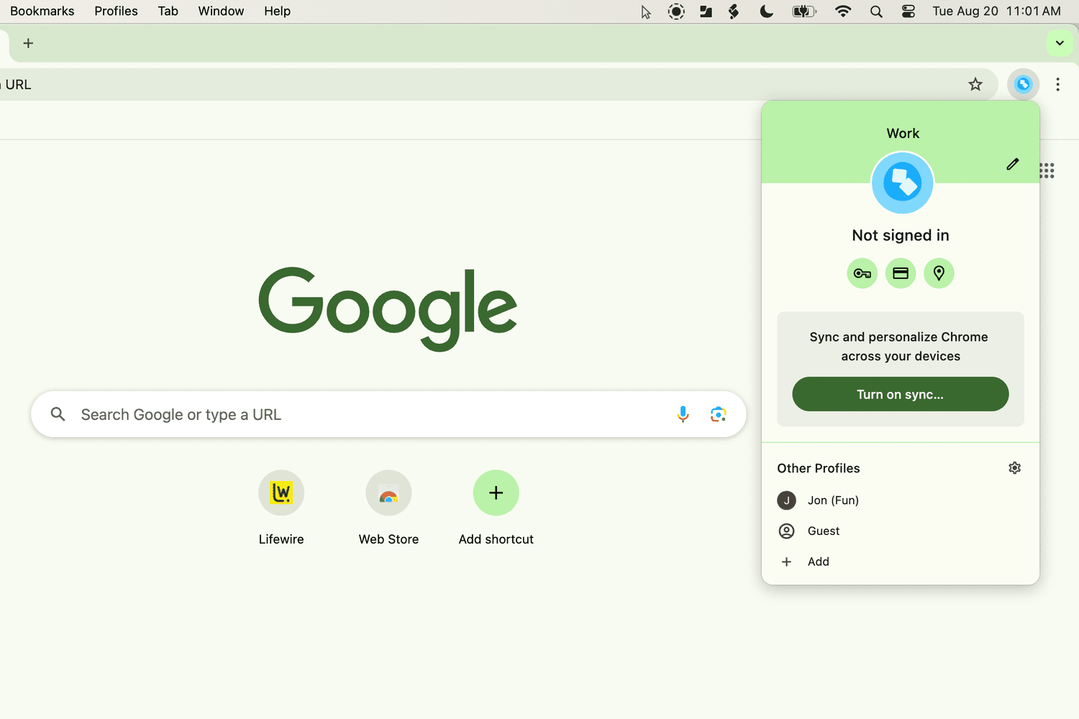
Task: Start voice search with microphone
Action: click(683, 414)
